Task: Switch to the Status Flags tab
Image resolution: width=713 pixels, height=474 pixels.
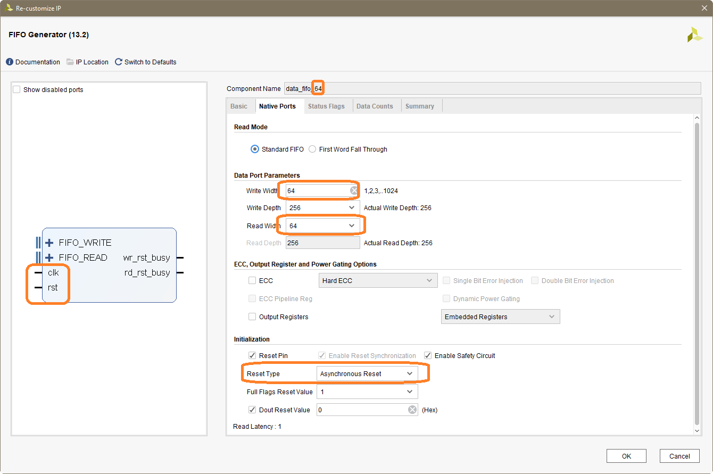Action: pyautogui.click(x=326, y=106)
